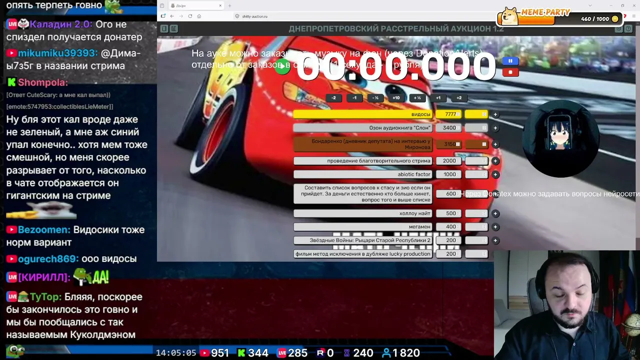Screen dimensions: 640x360
Task: Edit the 'холлоу найт' lot name field
Action: pyautogui.click(x=363, y=213)
